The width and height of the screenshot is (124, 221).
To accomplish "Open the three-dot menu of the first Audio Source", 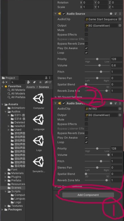I will point(120,14).
